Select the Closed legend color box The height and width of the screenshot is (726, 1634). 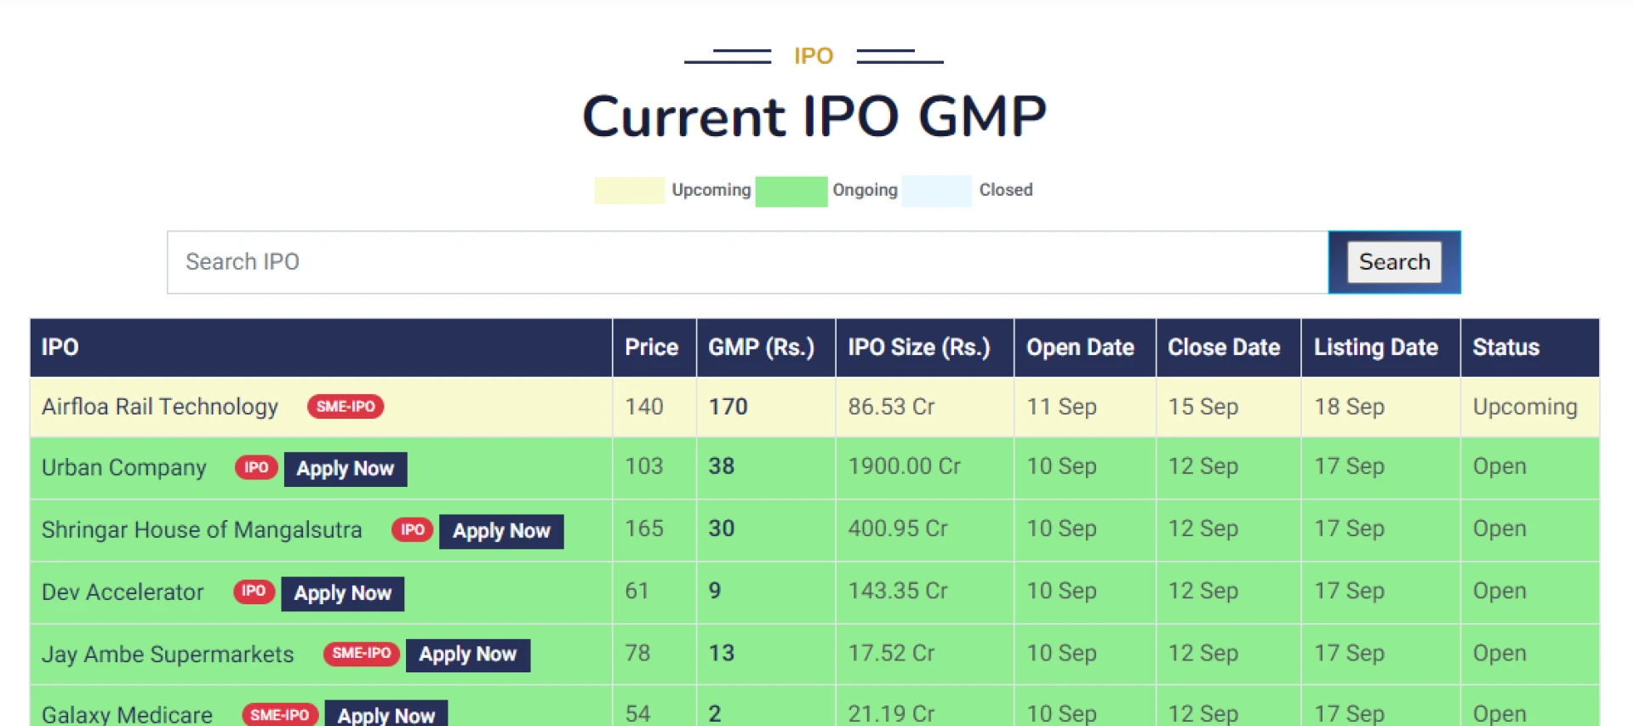(936, 191)
